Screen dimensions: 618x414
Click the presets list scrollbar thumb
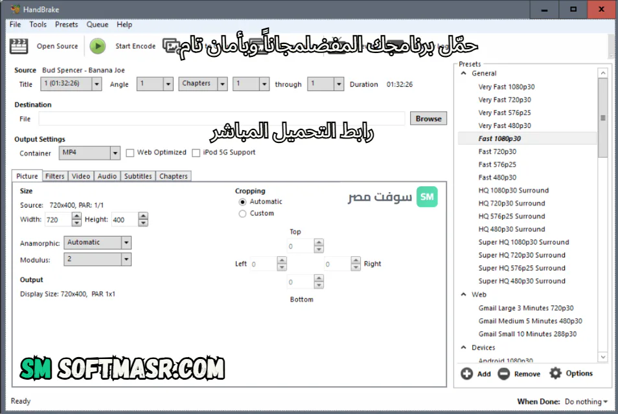point(602,118)
